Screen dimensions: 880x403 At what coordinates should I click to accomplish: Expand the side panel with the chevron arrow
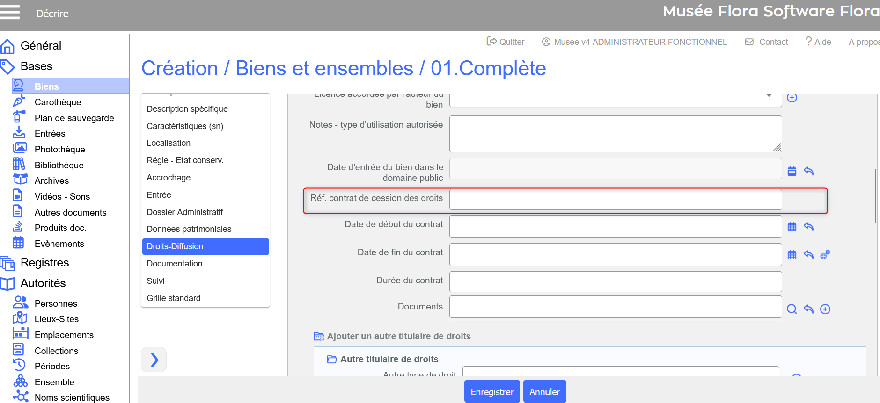[x=154, y=360]
